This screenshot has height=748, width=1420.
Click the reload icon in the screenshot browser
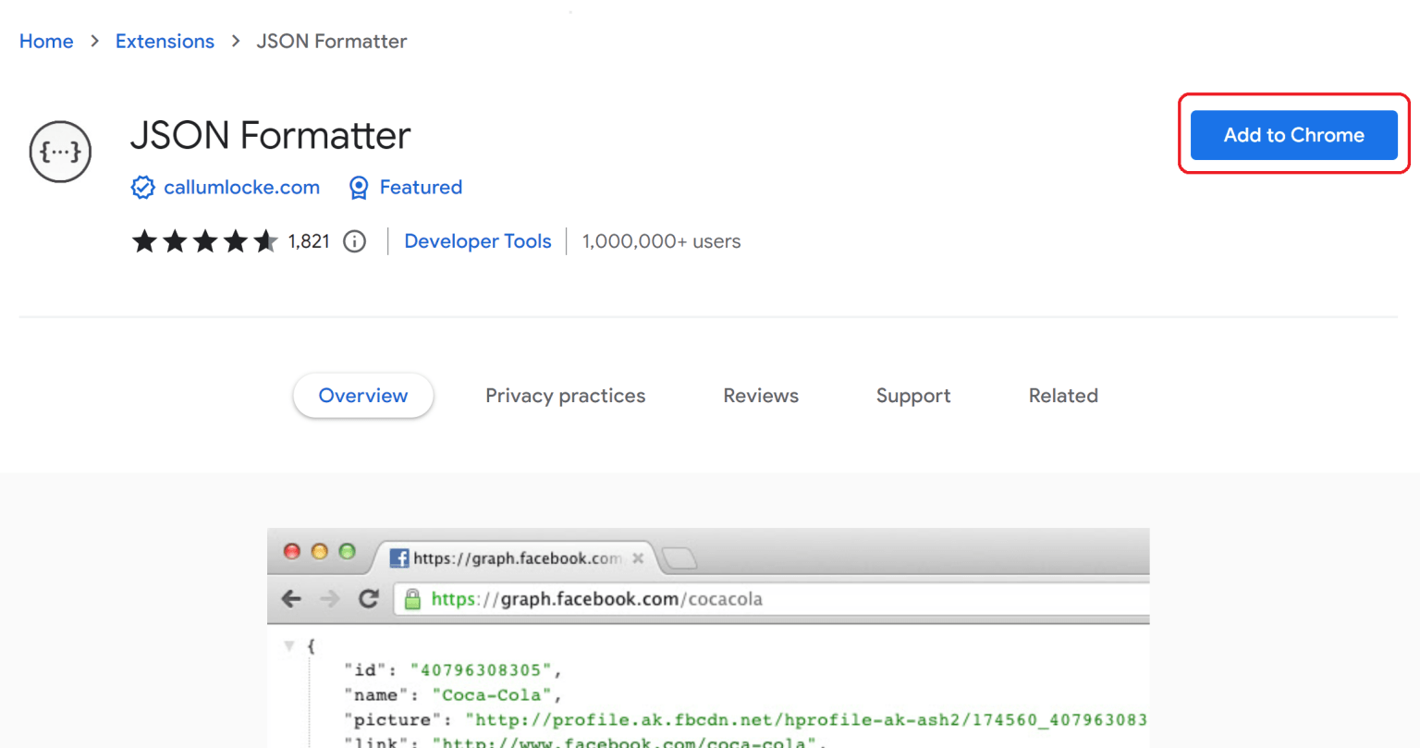(x=369, y=598)
